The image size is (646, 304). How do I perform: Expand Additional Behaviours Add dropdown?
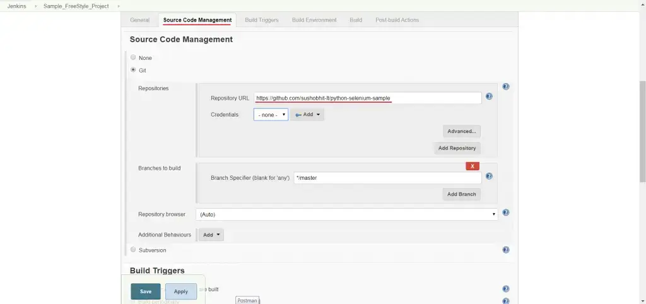point(211,235)
